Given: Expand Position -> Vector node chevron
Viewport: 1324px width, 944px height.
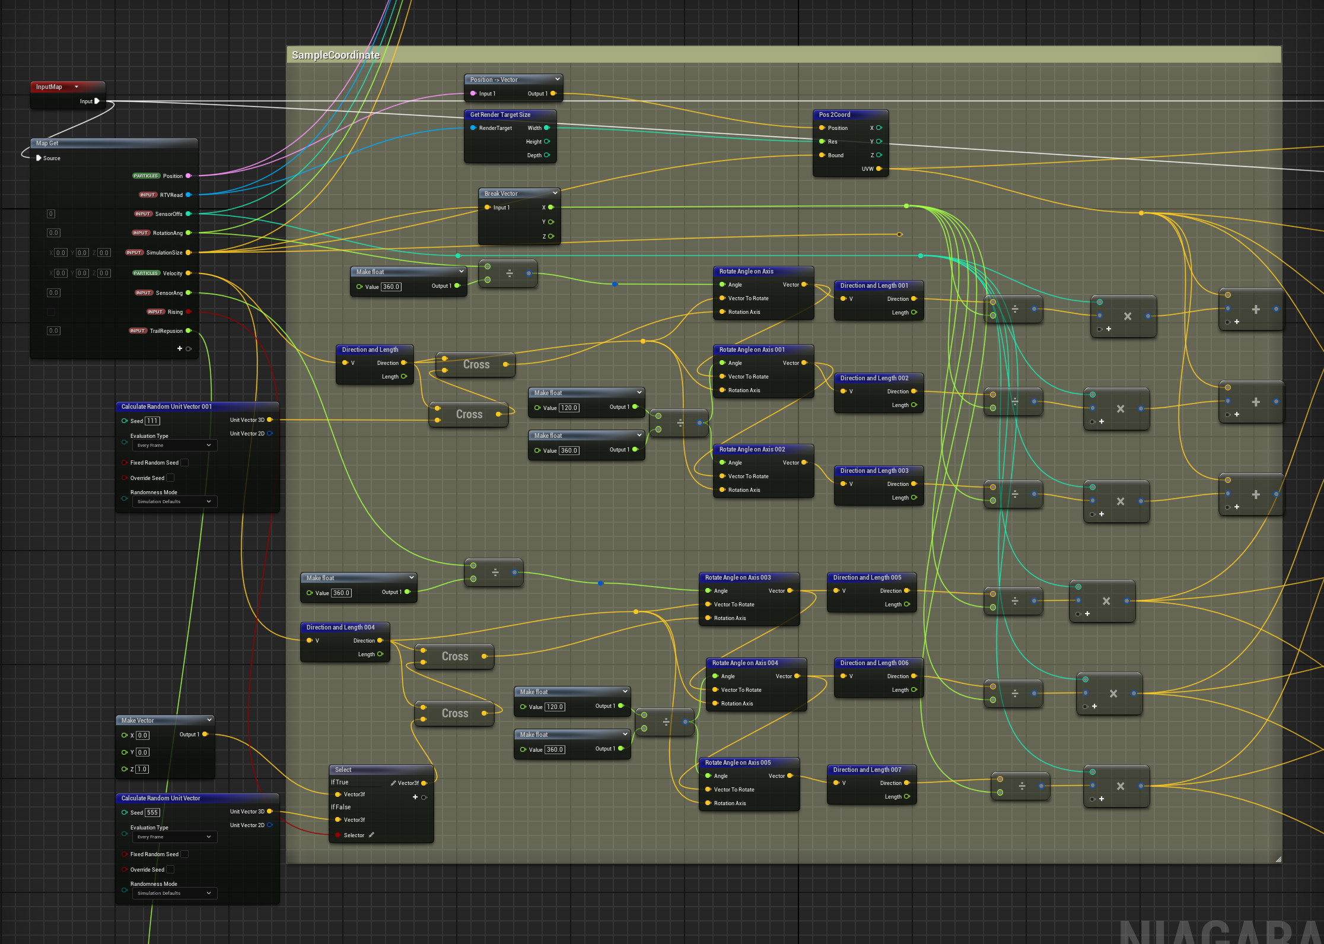Looking at the screenshot, I should [x=557, y=80].
